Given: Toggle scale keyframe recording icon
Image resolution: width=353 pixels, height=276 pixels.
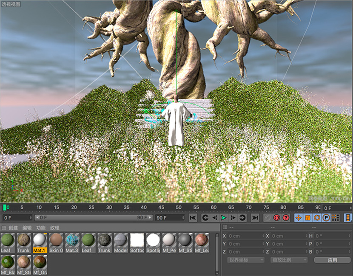Looking at the screenshot, I should tap(308, 217).
